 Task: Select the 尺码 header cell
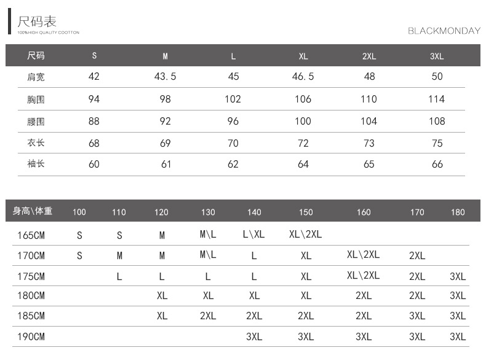[36, 56]
